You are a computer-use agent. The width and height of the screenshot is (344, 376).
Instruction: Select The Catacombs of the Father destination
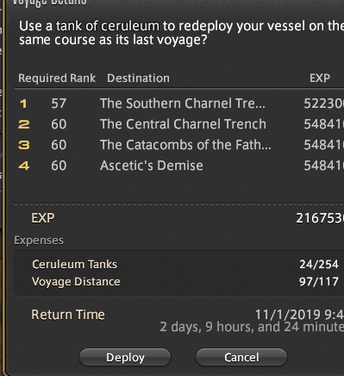(x=185, y=145)
